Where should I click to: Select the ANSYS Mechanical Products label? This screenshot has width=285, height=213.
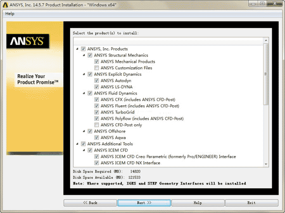pos(128,62)
